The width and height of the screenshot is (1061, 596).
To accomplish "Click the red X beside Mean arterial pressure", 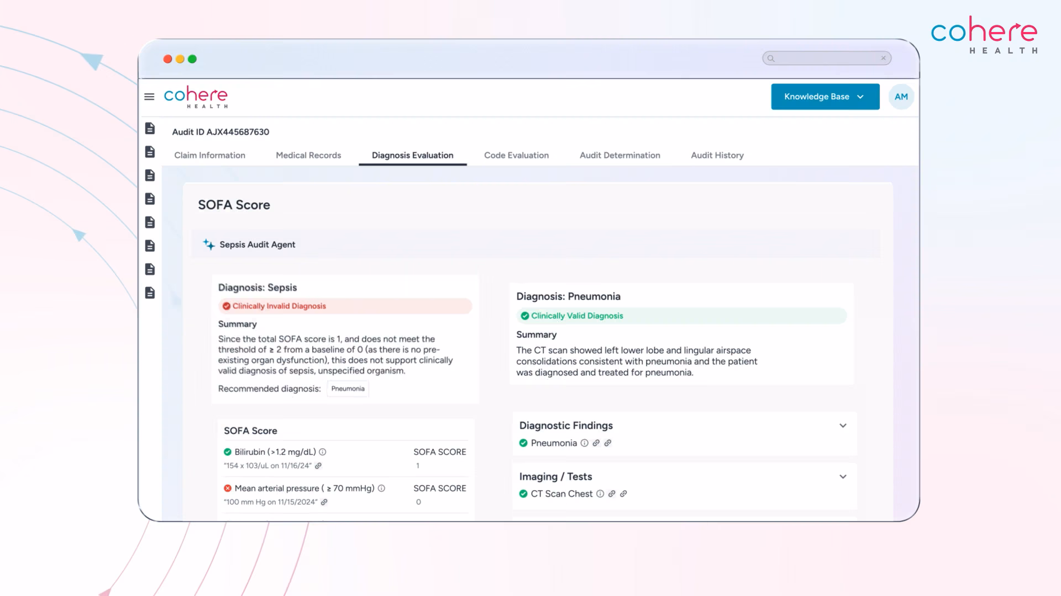I will click(x=227, y=488).
